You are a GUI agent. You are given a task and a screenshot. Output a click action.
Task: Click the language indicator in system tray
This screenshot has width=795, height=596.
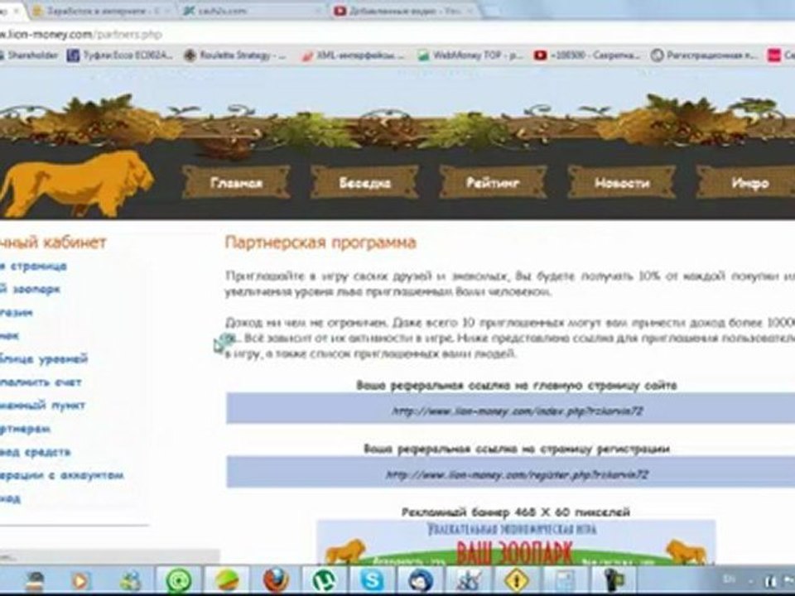coord(729,579)
